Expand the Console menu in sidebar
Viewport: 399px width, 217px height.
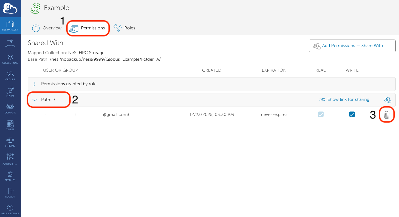coord(10,159)
